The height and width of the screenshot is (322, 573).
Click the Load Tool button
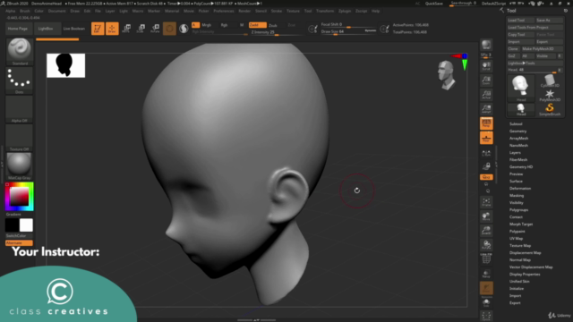(520, 20)
